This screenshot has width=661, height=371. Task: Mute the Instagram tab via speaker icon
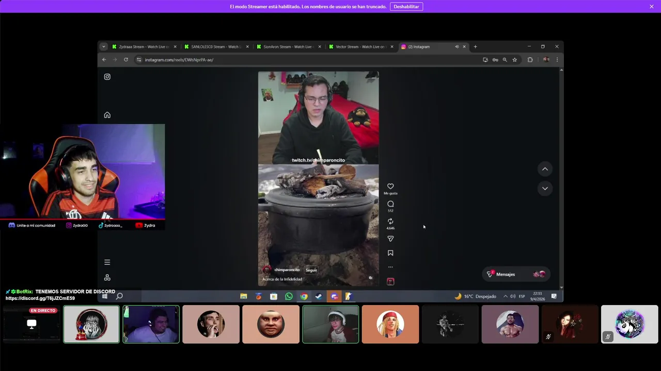coord(457,47)
